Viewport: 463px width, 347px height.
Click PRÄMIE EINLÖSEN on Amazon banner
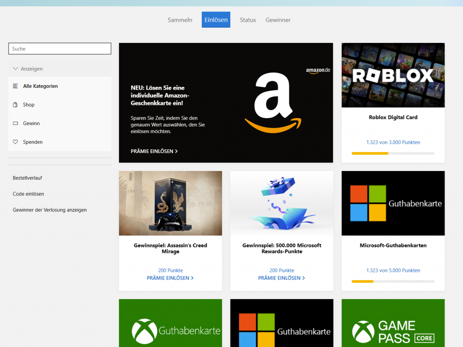(154, 151)
